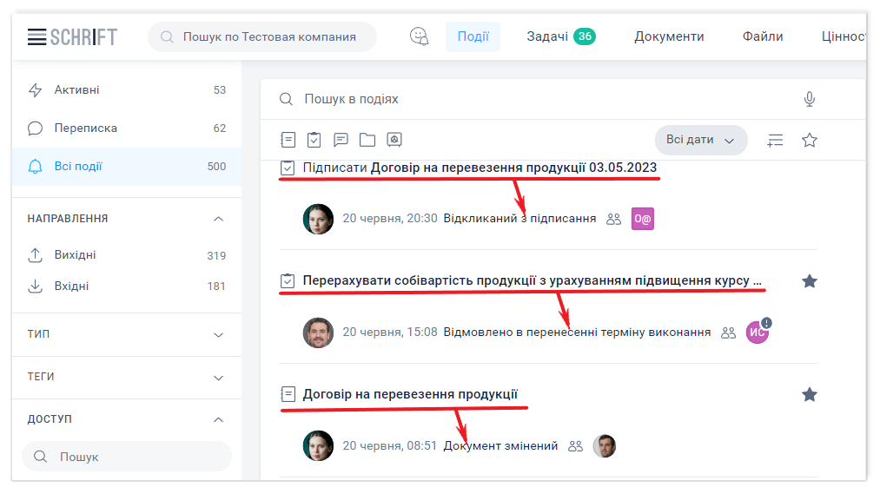Filter events by folder icon
The image size is (880, 494).
pos(367,140)
